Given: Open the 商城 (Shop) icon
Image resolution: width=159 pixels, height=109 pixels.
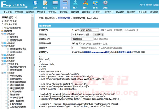Looking at the screenshot, I should coord(95,4).
